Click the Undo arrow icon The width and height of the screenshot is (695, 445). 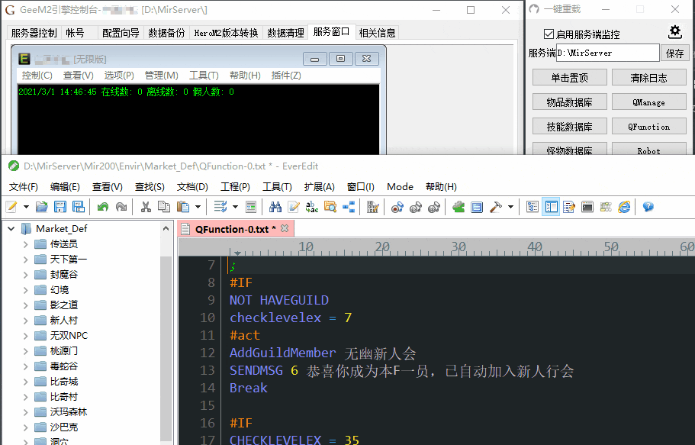(x=103, y=207)
